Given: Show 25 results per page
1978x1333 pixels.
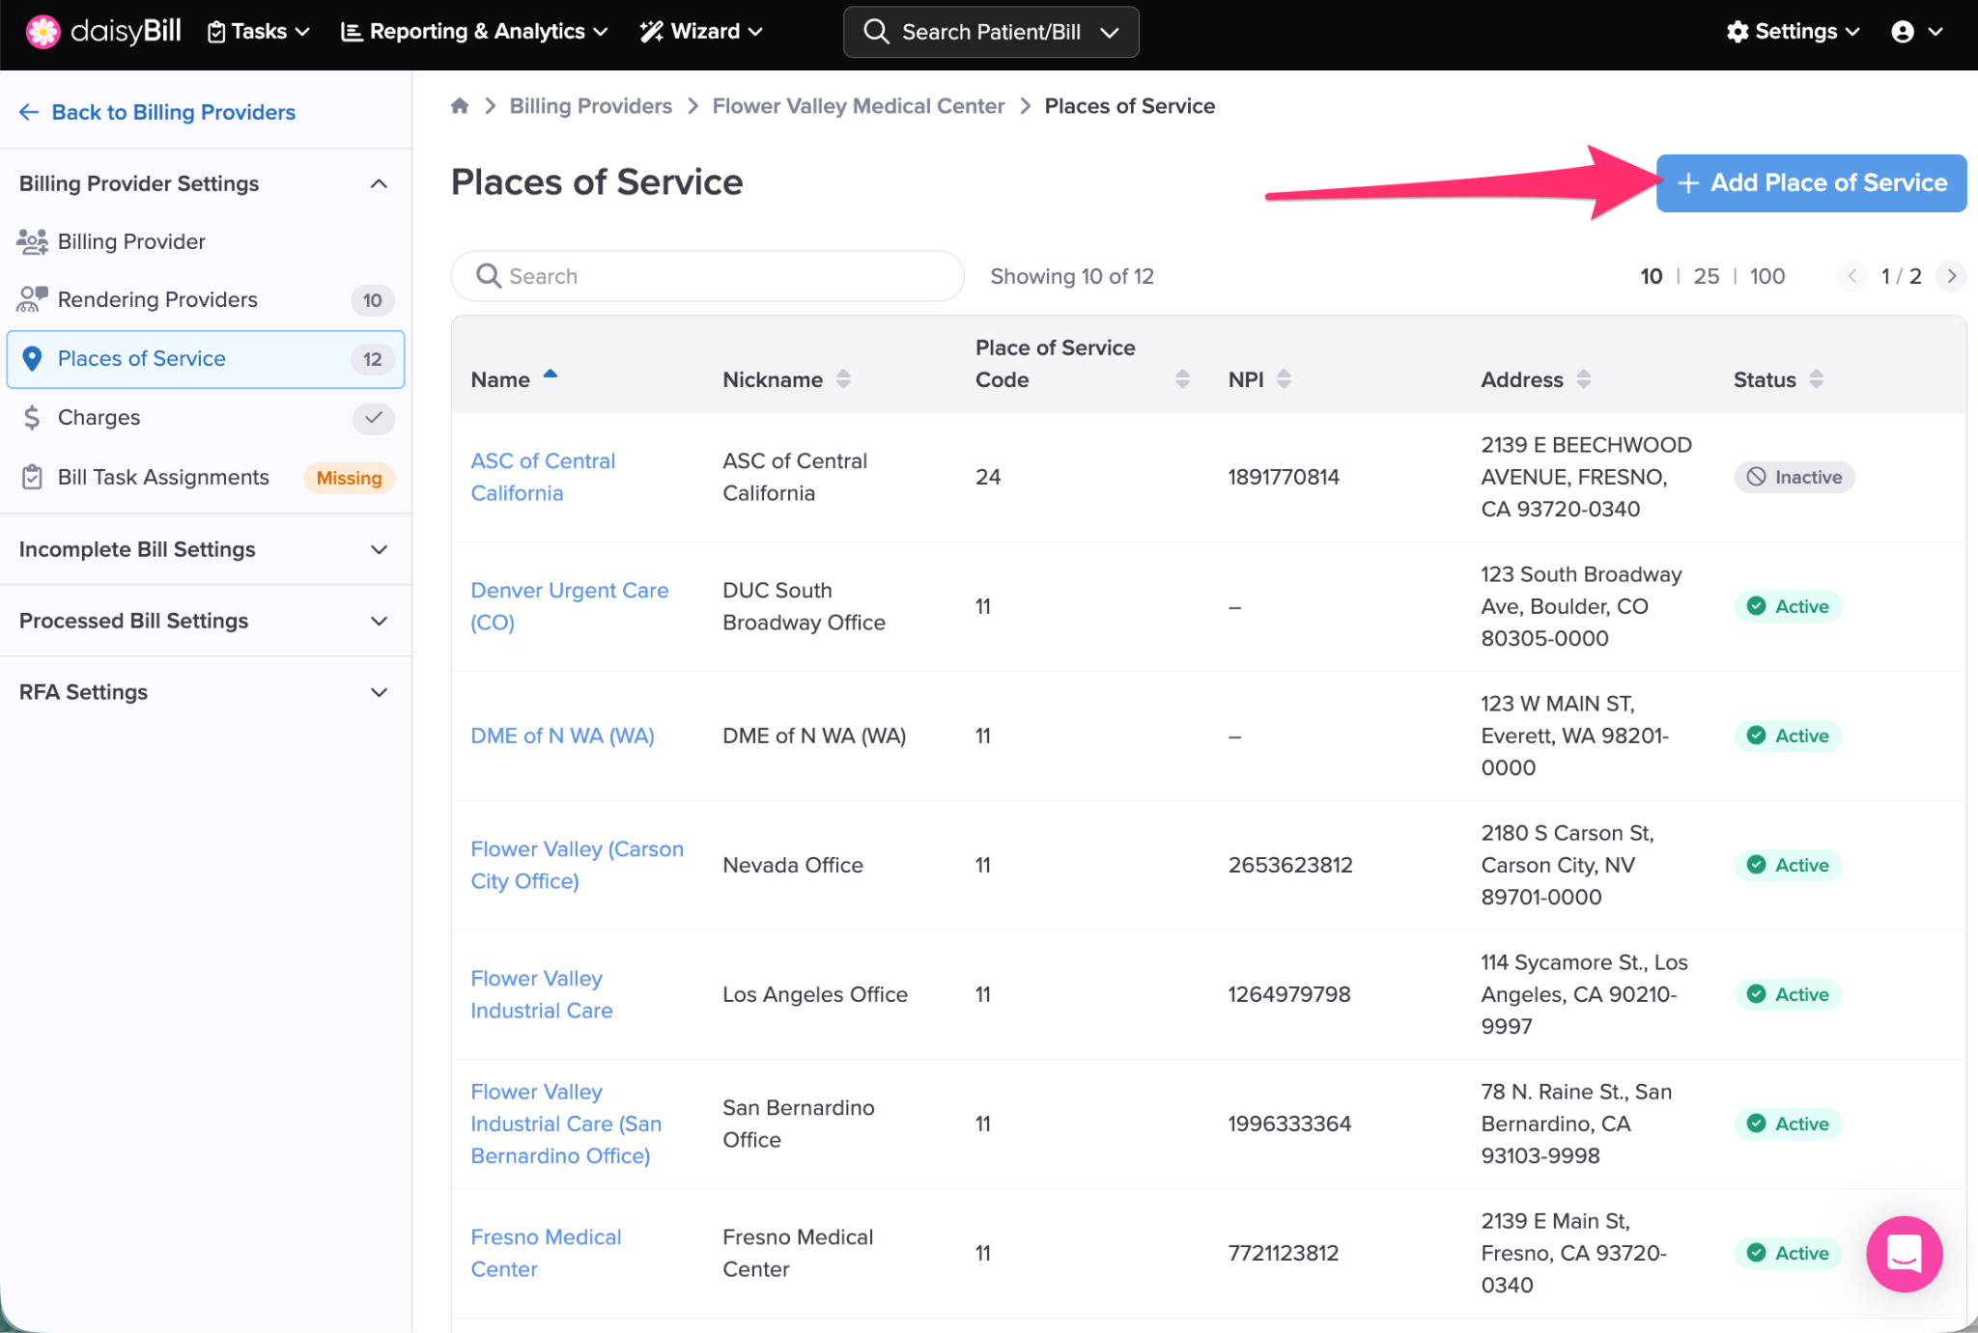Looking at the screenshot, I should coord(1706,276).
